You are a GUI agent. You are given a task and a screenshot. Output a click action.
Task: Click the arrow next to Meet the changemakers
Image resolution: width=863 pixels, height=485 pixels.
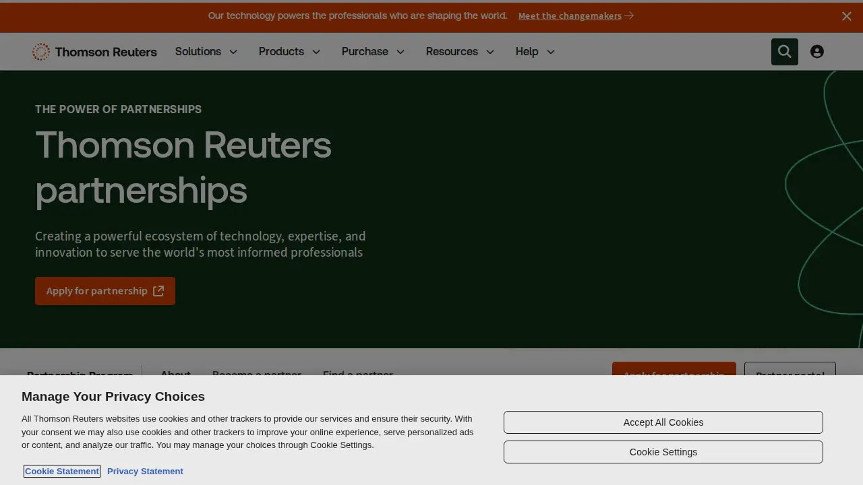[x=629, y=15]
